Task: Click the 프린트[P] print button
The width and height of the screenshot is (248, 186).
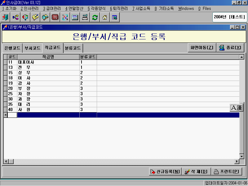Action: click(227, 171)
